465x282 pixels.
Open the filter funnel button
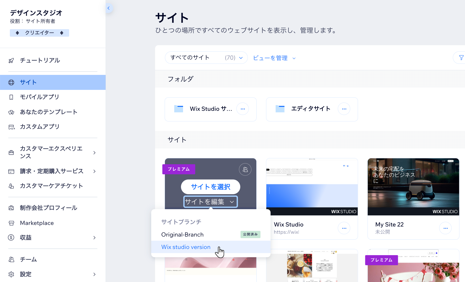pos(461,58)
